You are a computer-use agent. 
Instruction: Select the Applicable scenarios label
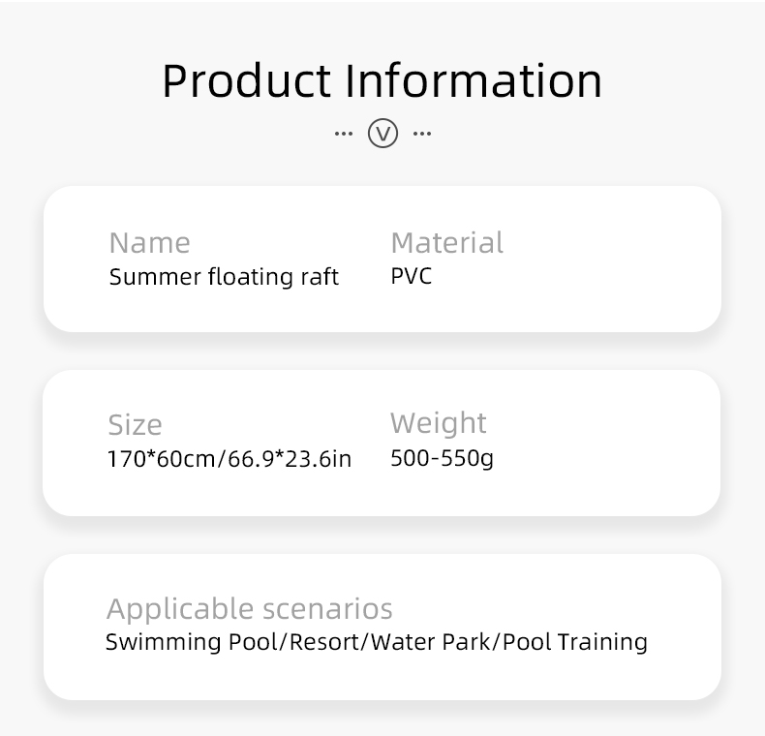click(249, 608)
